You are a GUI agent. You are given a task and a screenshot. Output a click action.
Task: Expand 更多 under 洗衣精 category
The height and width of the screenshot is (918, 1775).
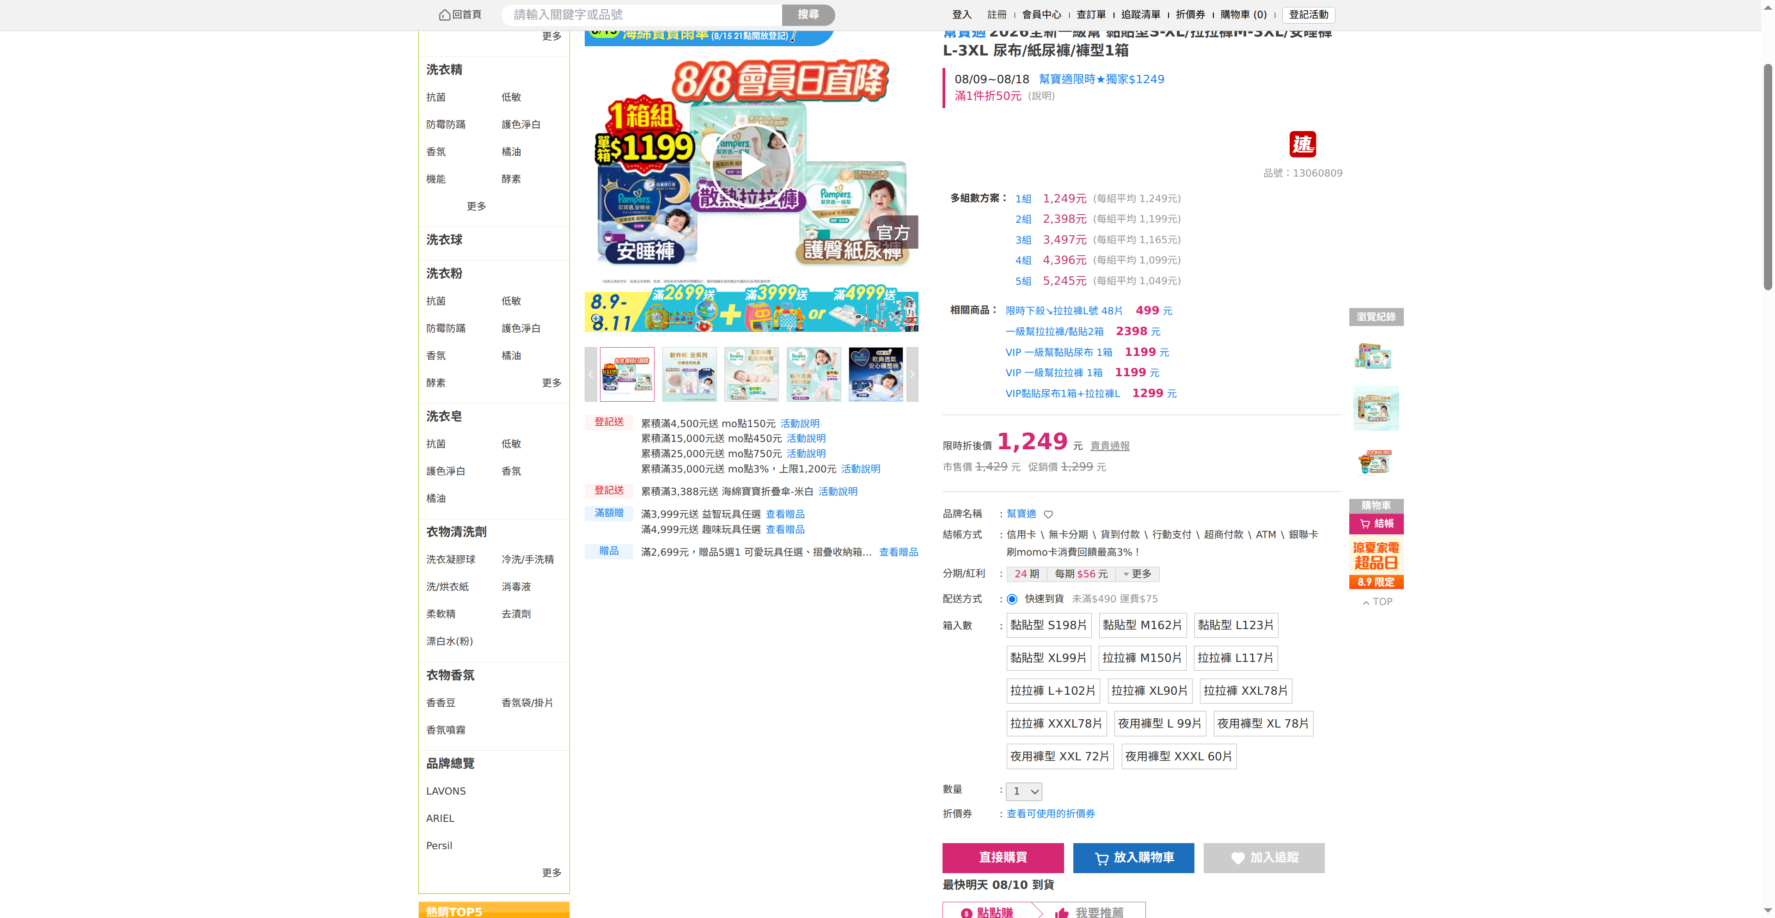click(476, 206)
